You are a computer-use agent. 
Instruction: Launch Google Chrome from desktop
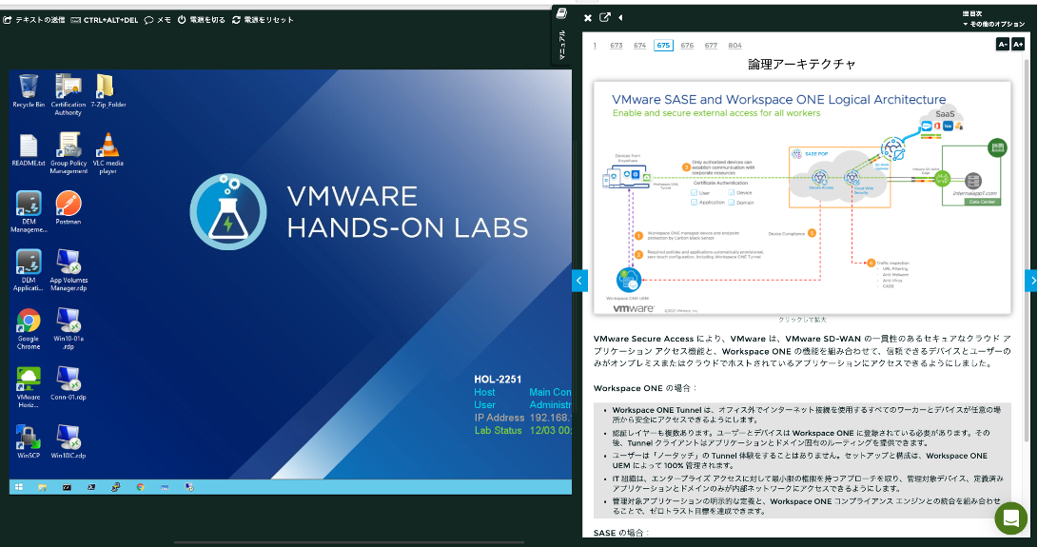click(x=29, y=328)
